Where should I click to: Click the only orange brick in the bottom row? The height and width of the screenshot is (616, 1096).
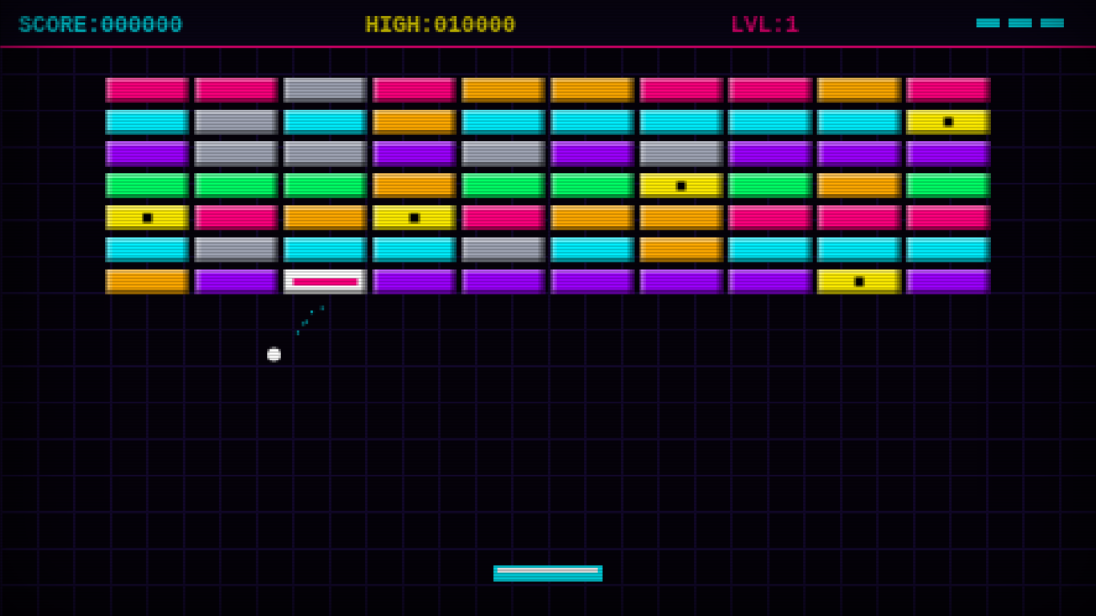(x=147, y=282)
